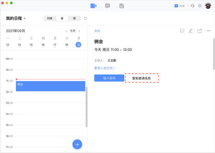Open more options ellipsis menu

(209, 31)
